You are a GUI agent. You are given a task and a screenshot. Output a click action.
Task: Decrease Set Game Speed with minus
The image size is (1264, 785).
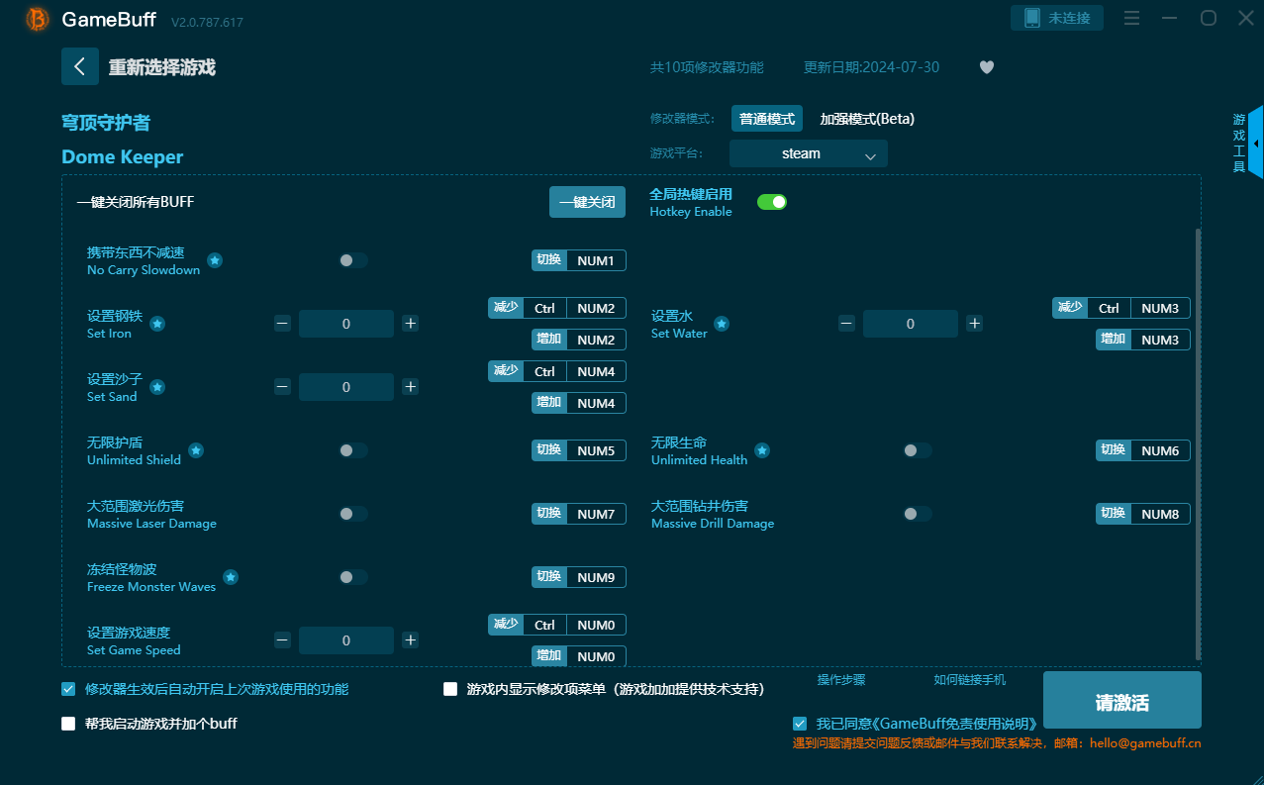click(x=282, y=640)
